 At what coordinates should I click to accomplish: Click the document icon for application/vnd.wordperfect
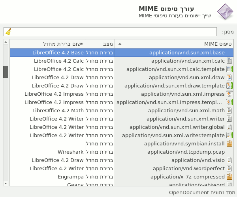pyautogui.click(x=229, y=169)
